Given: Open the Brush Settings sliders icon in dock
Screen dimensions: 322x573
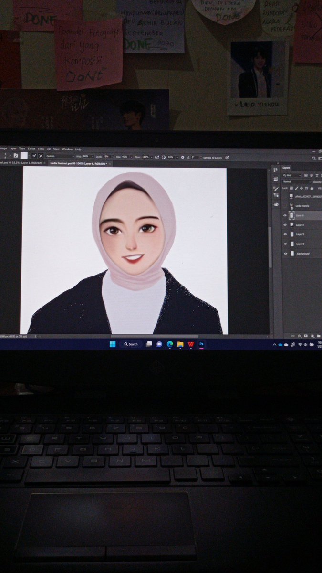Looking at the screenshot, I should [x=276, y=195].
